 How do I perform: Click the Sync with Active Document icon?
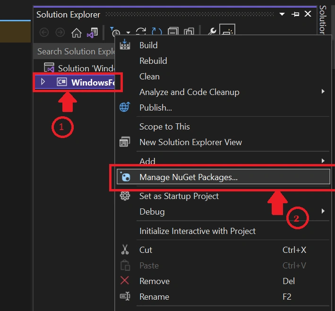pyautogui.click(x=141, y=32)
